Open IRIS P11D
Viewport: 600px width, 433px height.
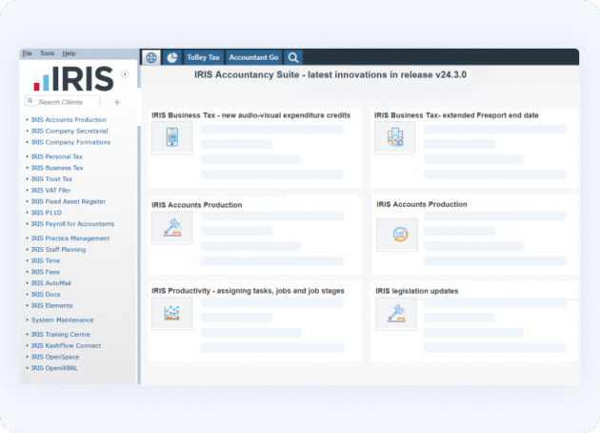47,213
